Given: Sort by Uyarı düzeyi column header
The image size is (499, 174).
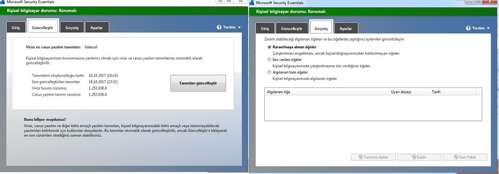Looking at the screenshot, I should [409, 92].
